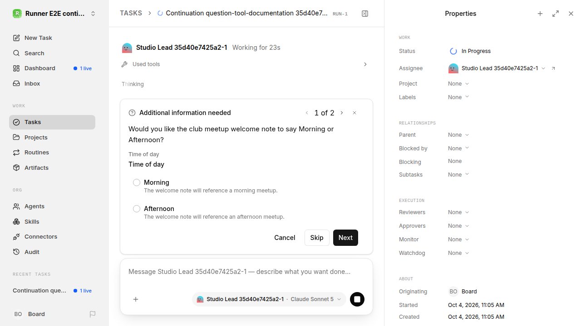Open assignee link arrow icon
This screenshot has height=326, width=581.
553,68
